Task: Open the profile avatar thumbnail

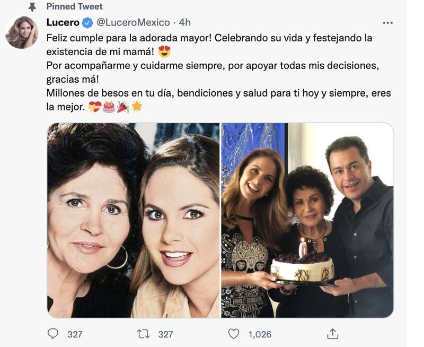Action: (22, 32)
